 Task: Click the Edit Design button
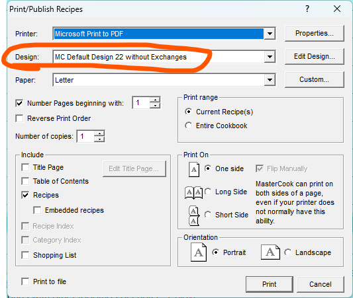click(315, 57)
